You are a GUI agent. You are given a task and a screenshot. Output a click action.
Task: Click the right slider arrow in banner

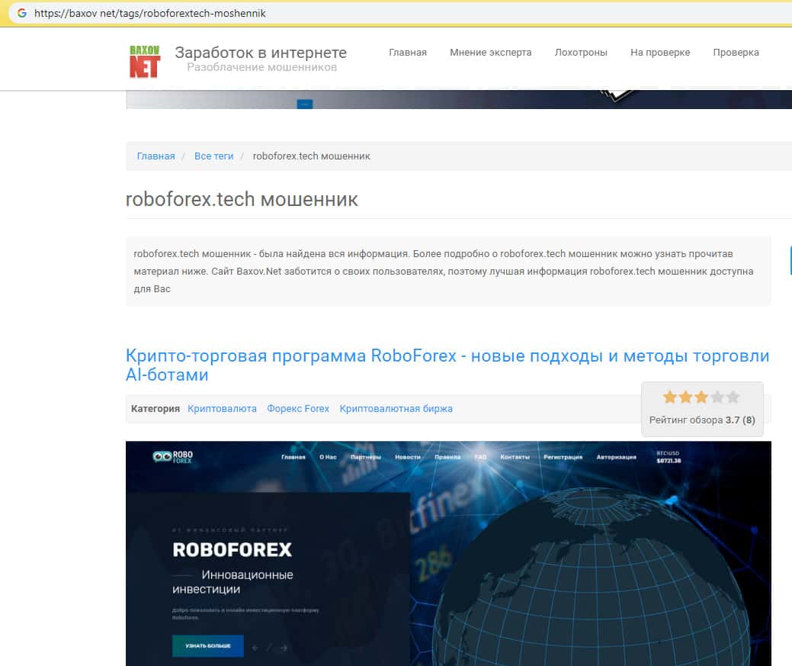click(x=284, y=648)
